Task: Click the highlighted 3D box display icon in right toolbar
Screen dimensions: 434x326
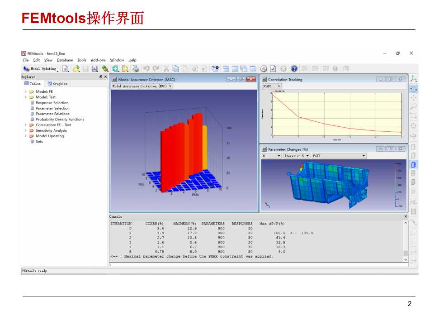Action: [414, 165]
